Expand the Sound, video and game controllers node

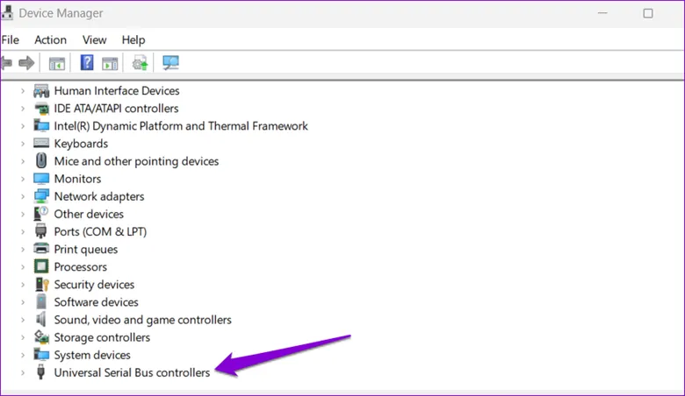pyautogui.click(x=23, y=320)
